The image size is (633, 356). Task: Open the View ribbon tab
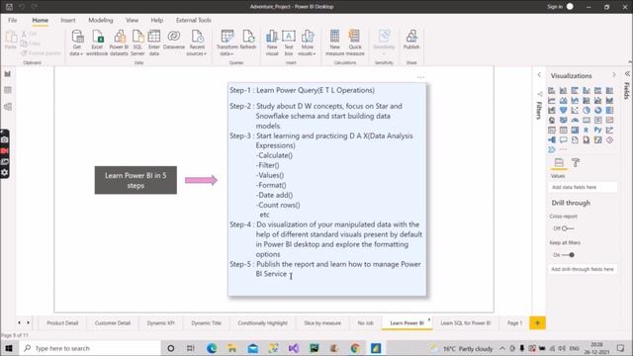[x=132, y=20]
